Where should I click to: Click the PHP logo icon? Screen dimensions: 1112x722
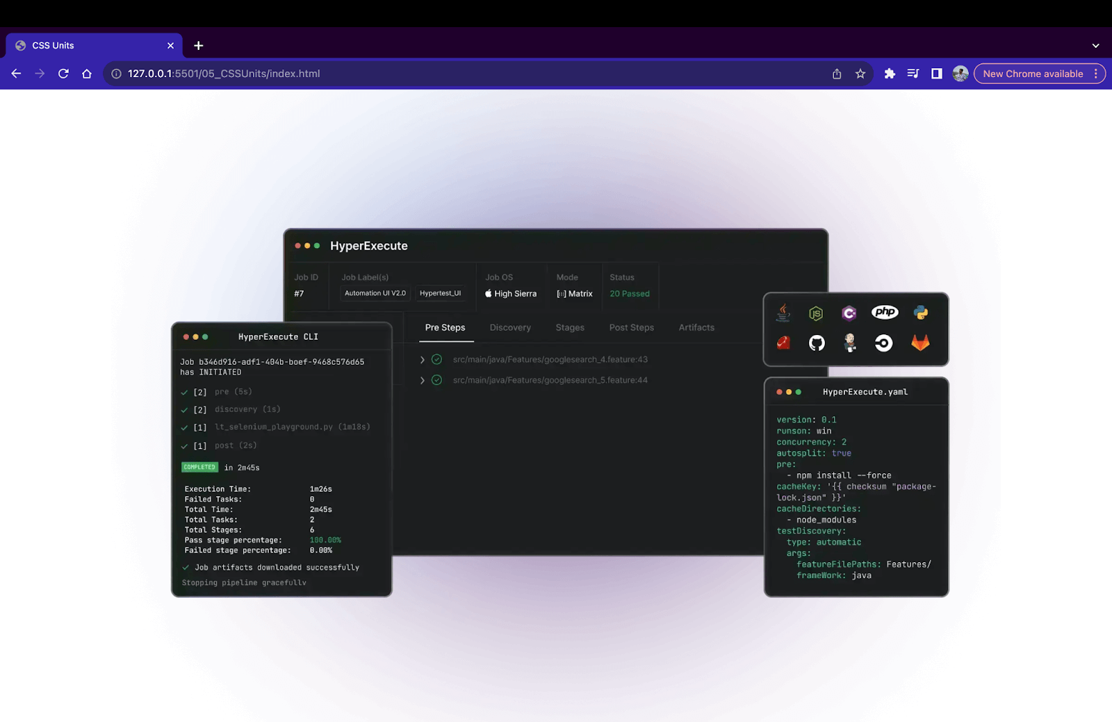point(885,313)
